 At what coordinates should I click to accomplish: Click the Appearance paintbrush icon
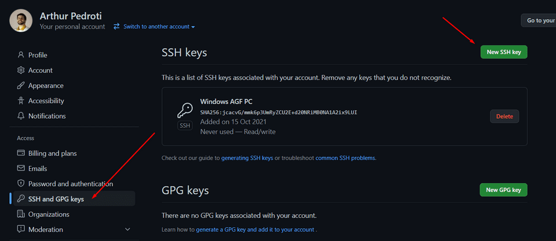click(21, 86)
